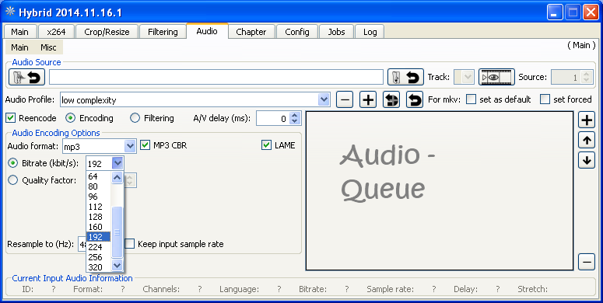Screen dimensions: 603x303
Task: Collapse the Bitrate 192 combo box arrow
Action: 117,164
